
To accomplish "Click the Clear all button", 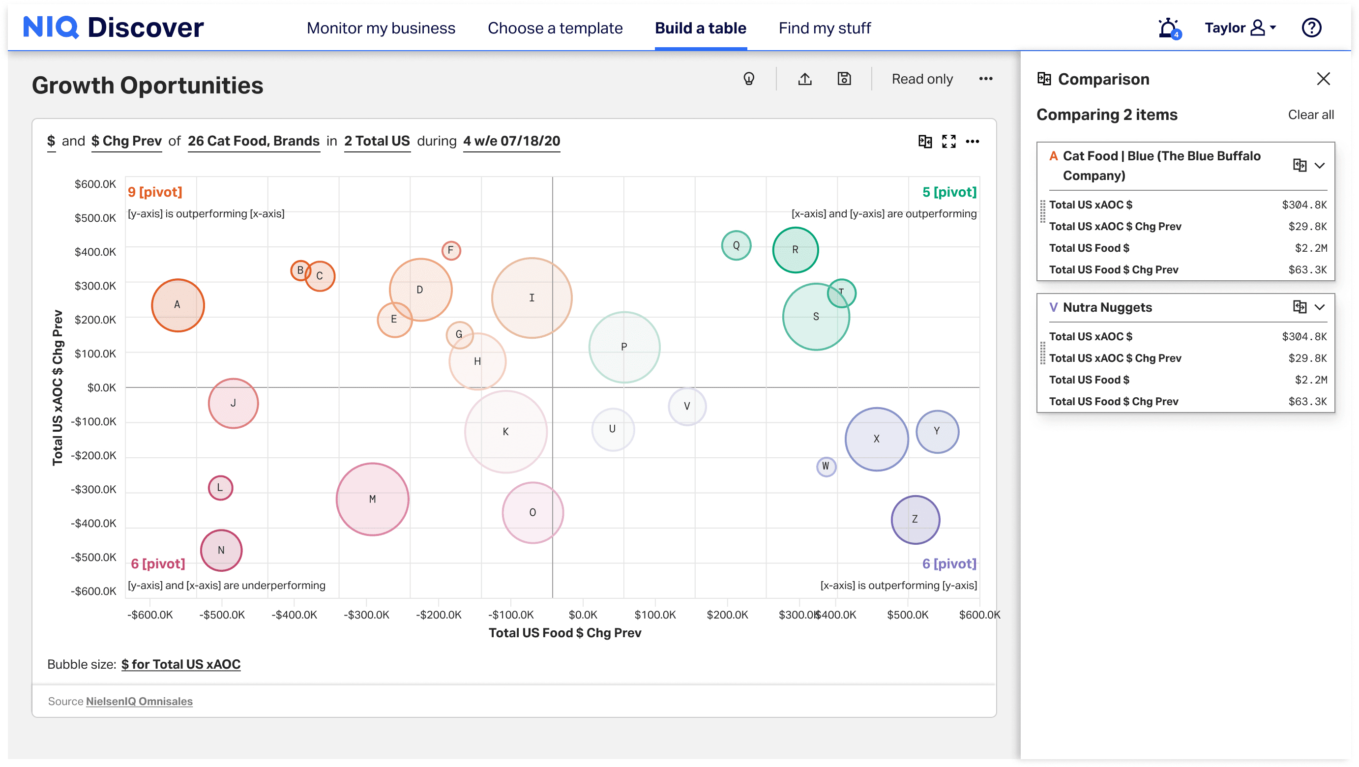I will pos(1310,115).
